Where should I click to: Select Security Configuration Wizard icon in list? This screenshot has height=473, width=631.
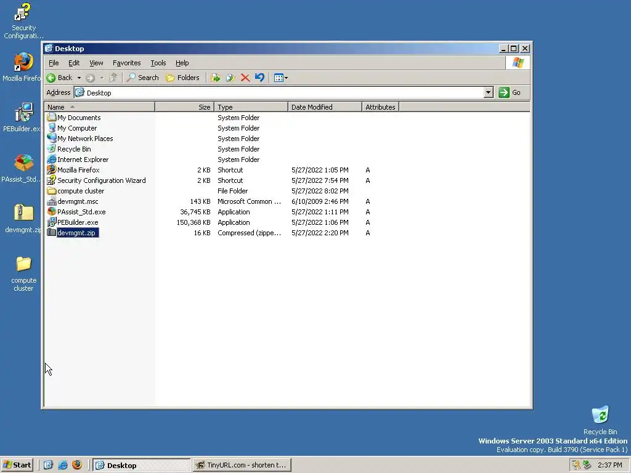(52, 180)
